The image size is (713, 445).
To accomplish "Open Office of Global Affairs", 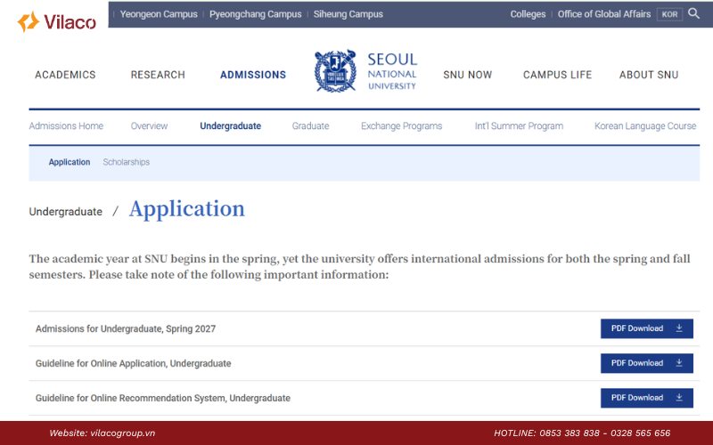I will point(604,14).
